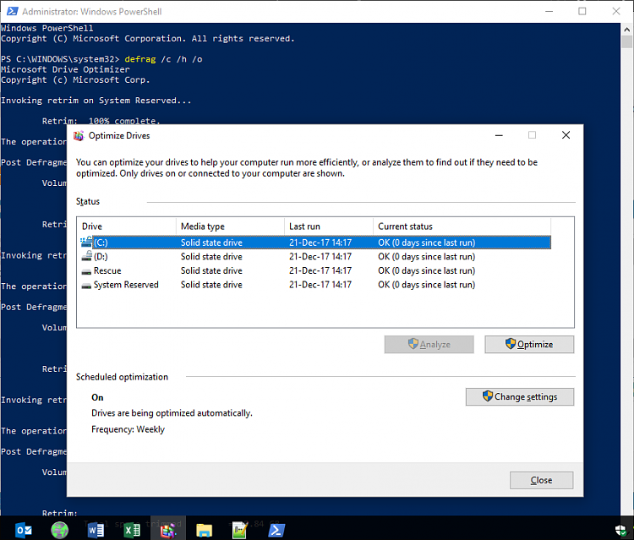Click 'Invoking retrim on System Reserved...' line in PowerShell
634x540 pixels.
(96, 101)
